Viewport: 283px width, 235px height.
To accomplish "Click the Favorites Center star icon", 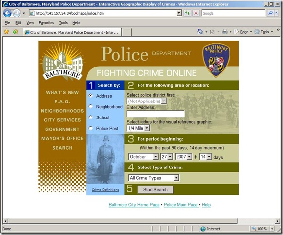I will (x=6, y=32).
